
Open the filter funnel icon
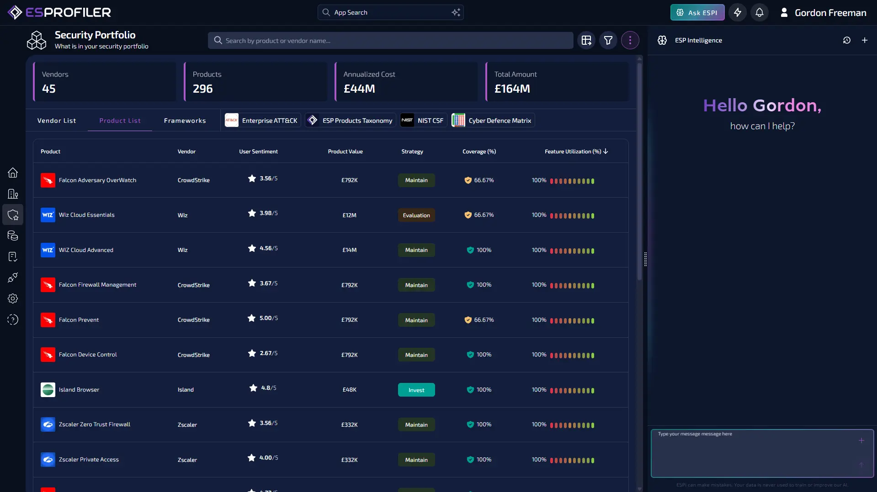point(608,41)
